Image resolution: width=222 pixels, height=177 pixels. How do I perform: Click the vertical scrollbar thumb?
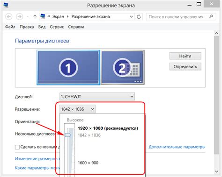point(216,95)
